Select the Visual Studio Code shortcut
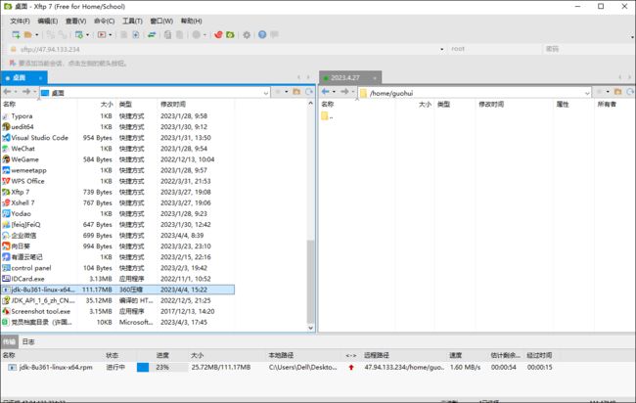The height and width of the screenshot is (403, 636). coord(117,138)
